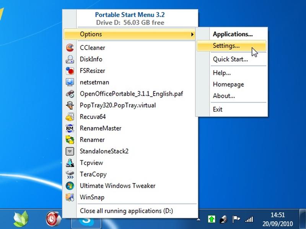Start Tcpview from the menu
The height and width of the screenshot is (229, 306).
91,163
